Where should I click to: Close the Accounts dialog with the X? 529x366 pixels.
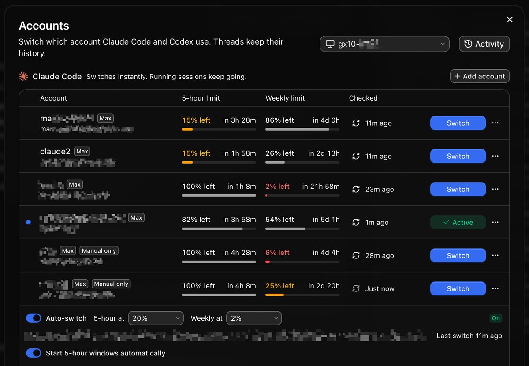tap(510, 19)
